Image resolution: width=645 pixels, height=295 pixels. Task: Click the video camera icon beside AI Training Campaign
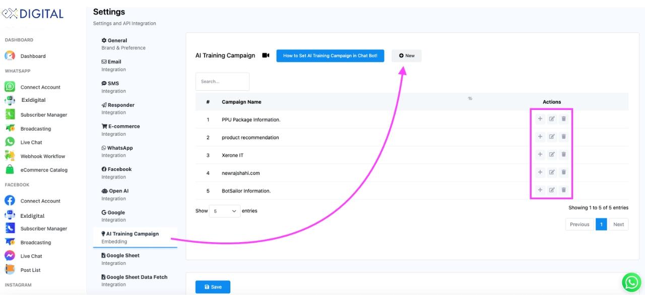coord(266,55)
